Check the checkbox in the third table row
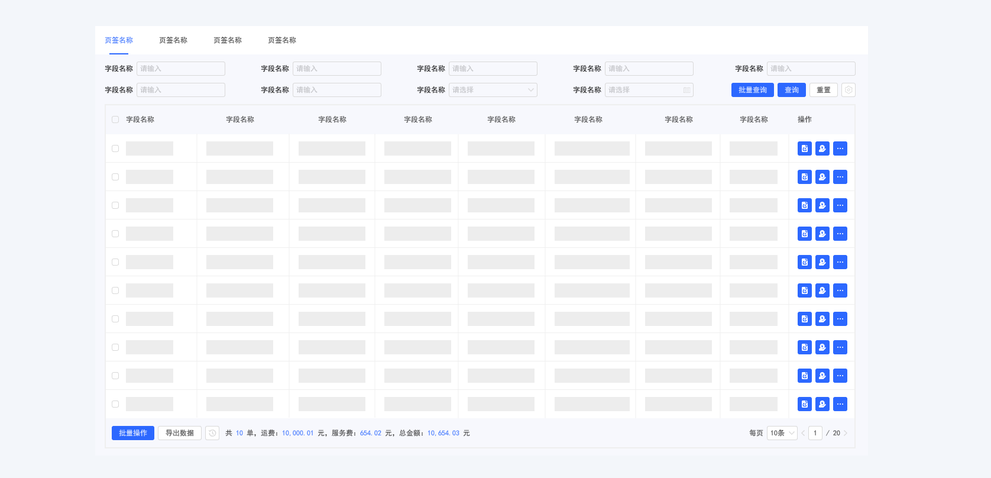 point(115,205)
